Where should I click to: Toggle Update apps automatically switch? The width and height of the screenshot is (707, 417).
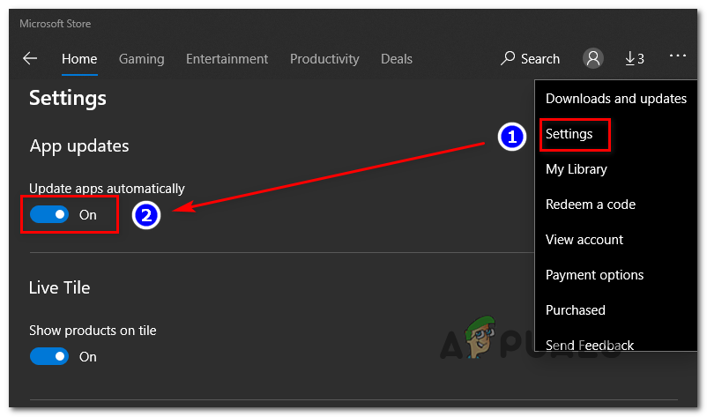[49, 214]
